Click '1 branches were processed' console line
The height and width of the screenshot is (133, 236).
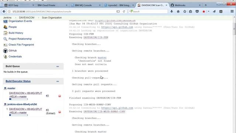90,71
